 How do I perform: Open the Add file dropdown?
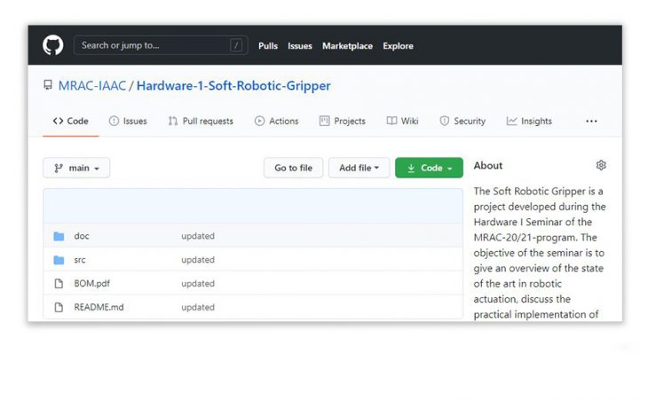pos(359,168)
